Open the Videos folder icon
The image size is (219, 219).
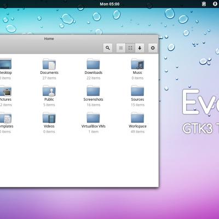(49, 118)
